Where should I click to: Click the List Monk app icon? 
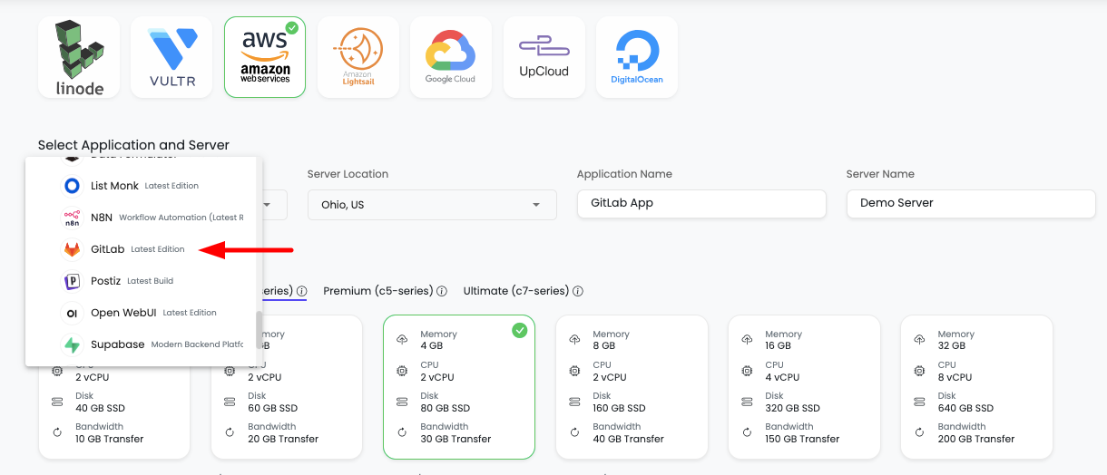tap(72, 186)
